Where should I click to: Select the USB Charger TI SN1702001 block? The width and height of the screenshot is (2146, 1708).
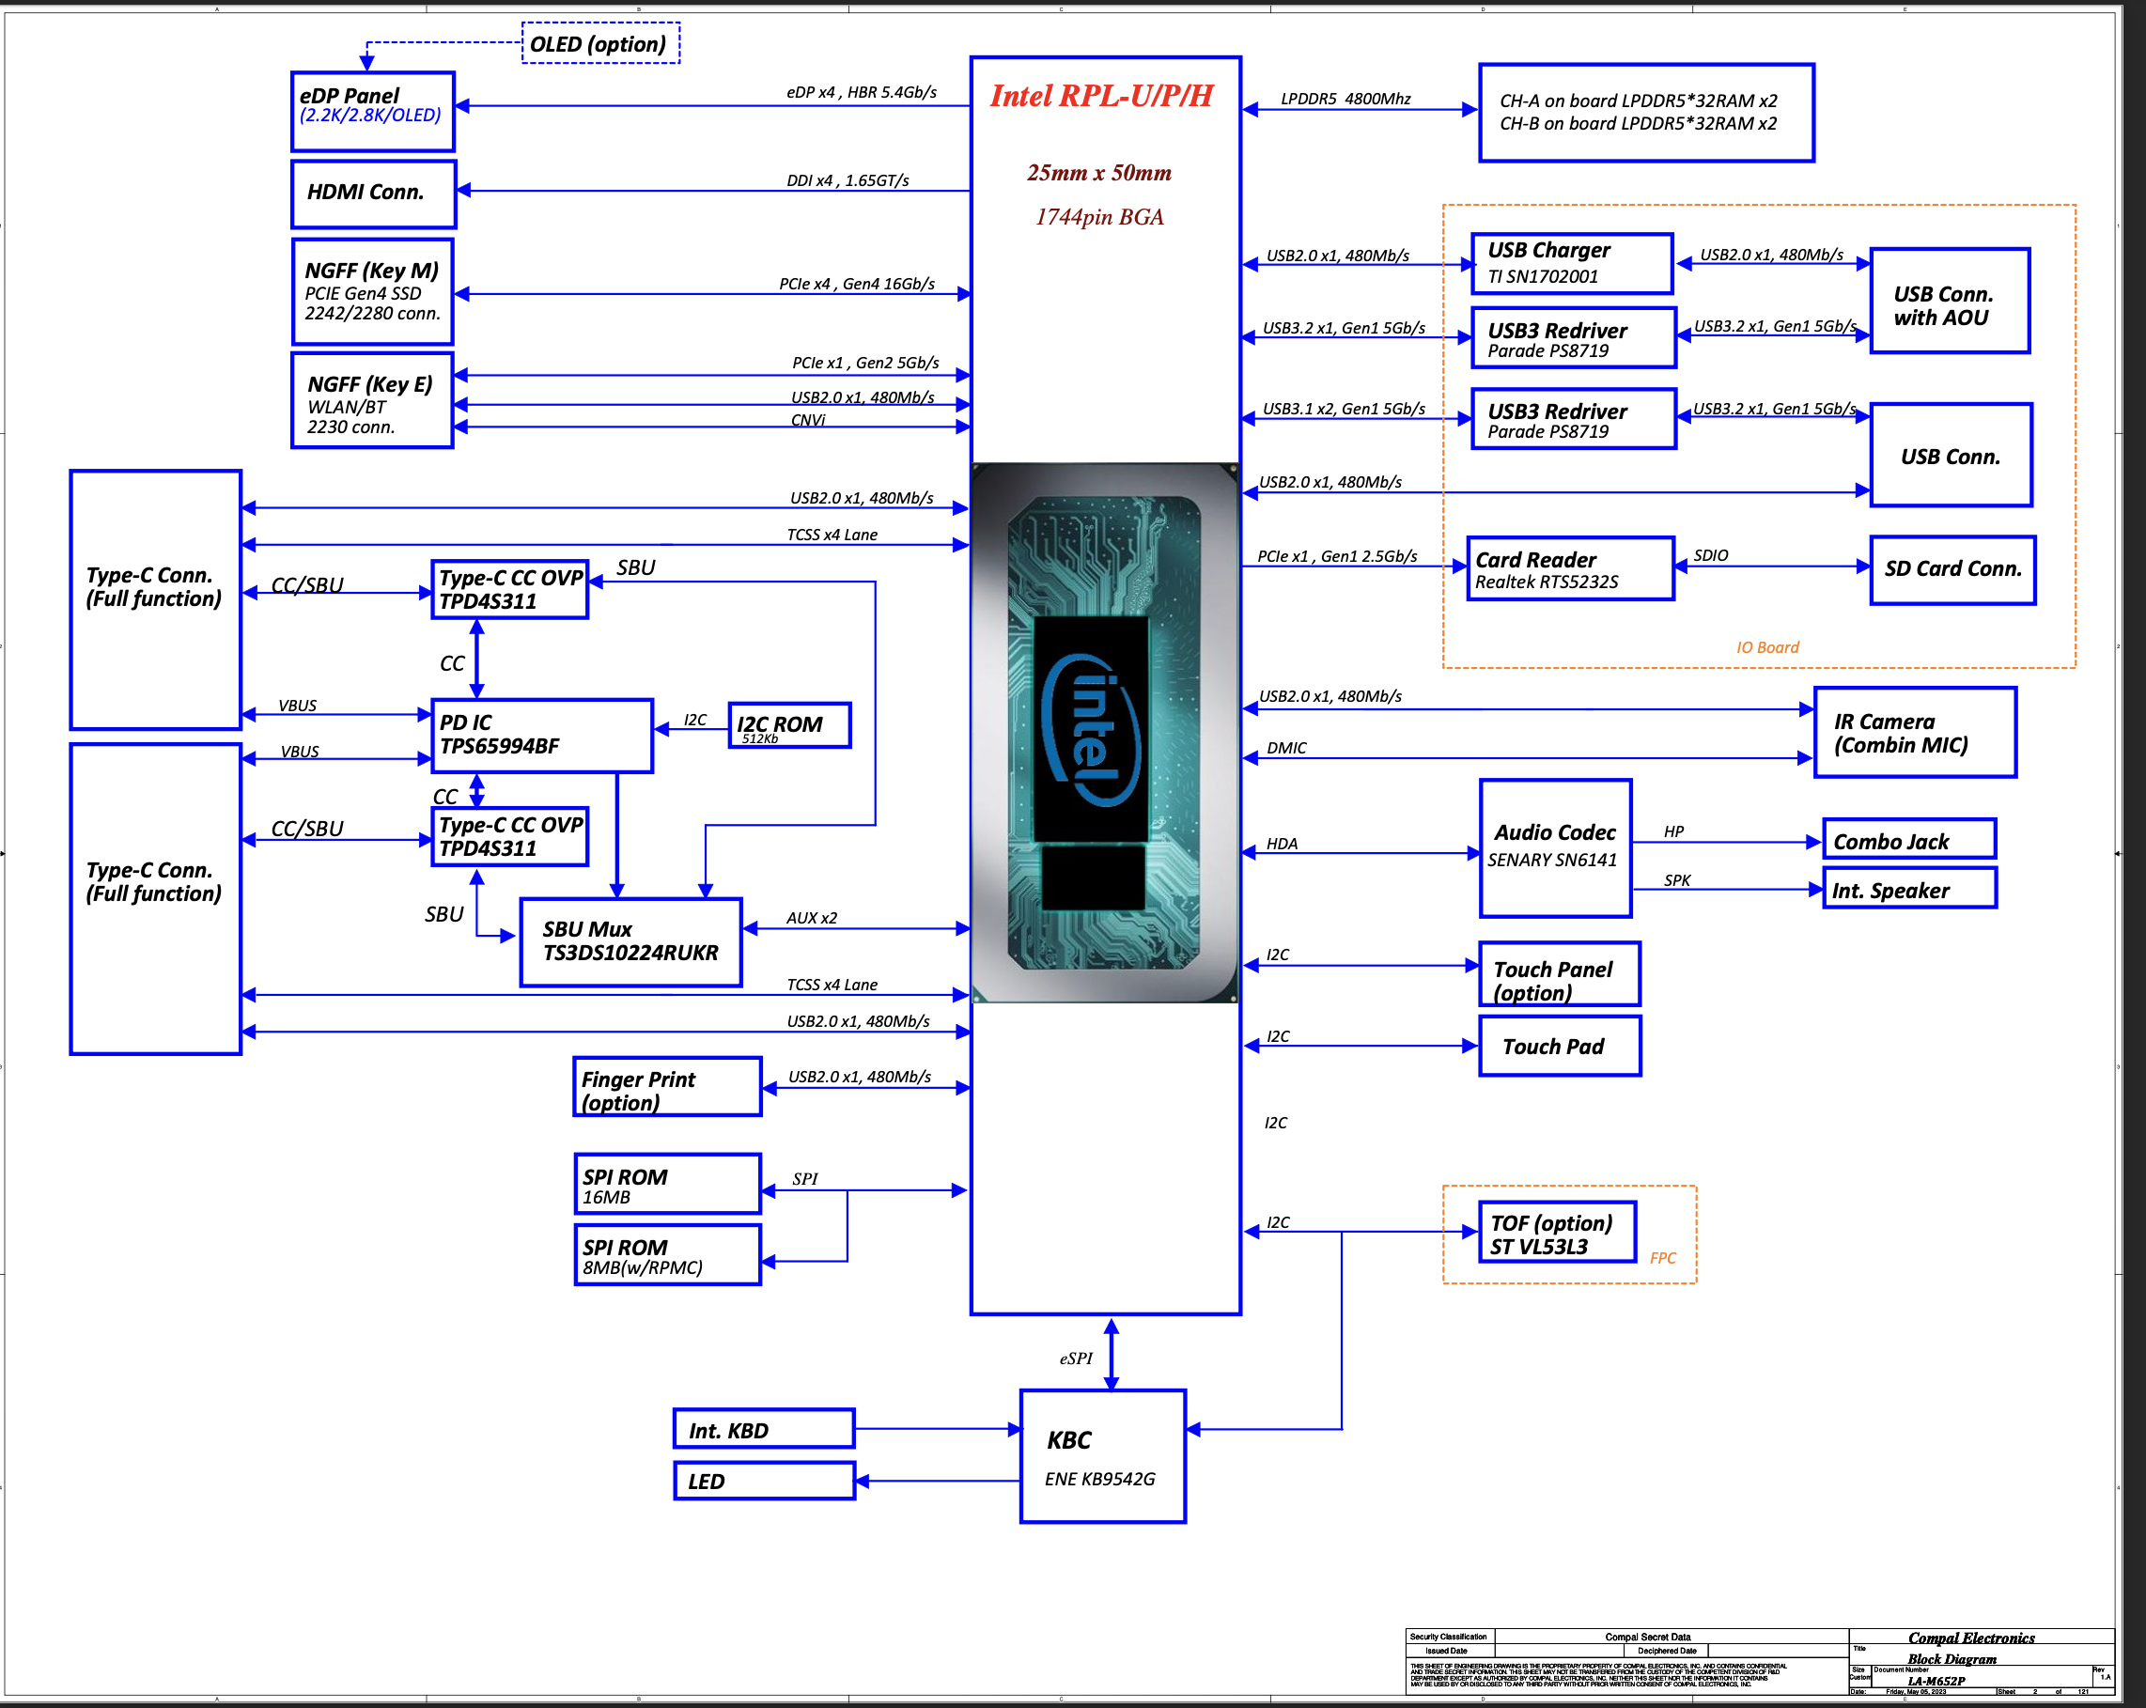point(1573,264)
